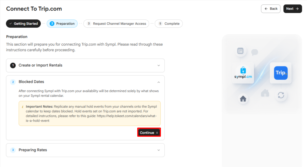The image size is (307, 167).
Task: Click the Important Notes warning icon
Action: coord(22,107)
